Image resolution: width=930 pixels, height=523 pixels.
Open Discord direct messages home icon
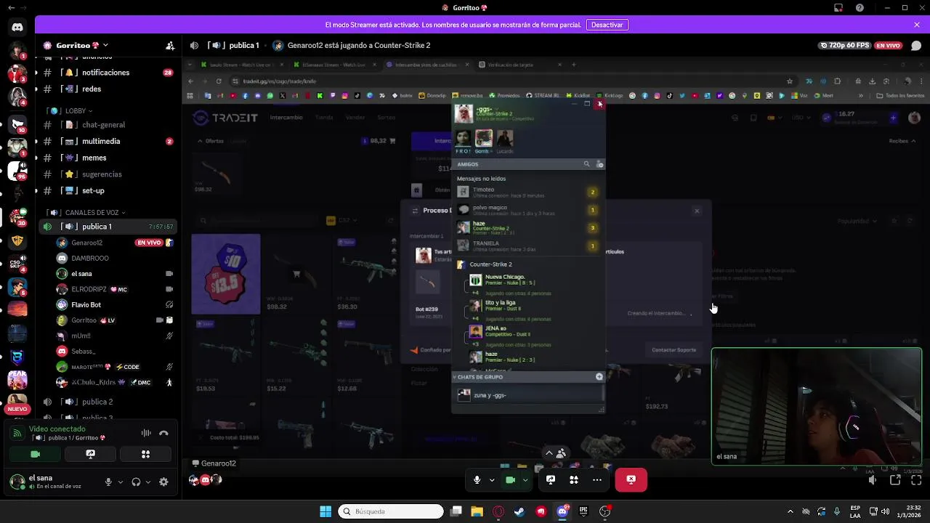[x=17, y=28]
